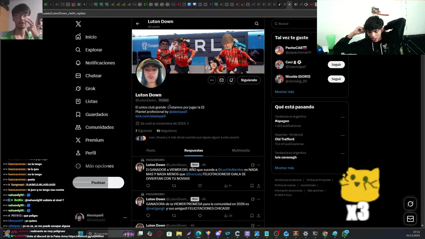Click the notify bell-plus button on profile
This screenshot has width=425, height=239.
(x=231, y=80)
